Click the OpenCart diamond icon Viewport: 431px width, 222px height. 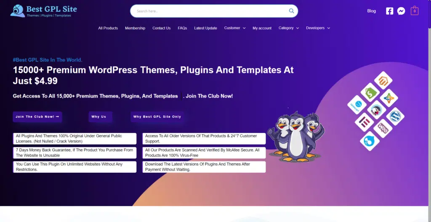[357, 105]
